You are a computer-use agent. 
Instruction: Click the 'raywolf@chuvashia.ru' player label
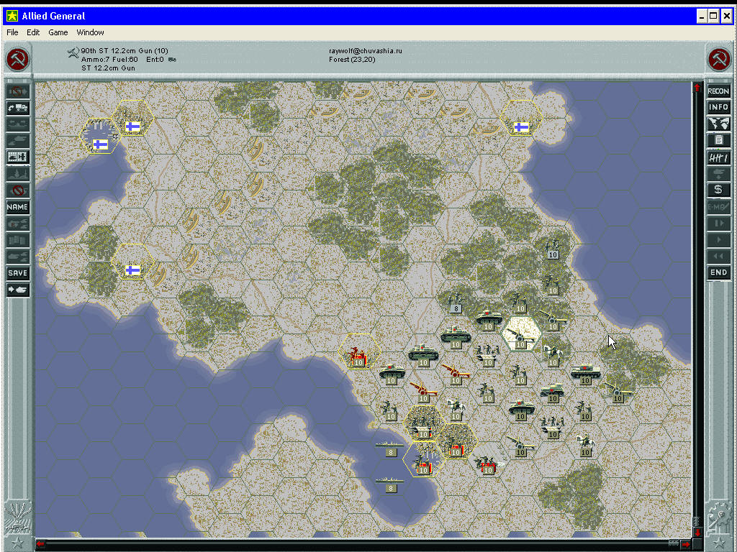tap(365, 51)
